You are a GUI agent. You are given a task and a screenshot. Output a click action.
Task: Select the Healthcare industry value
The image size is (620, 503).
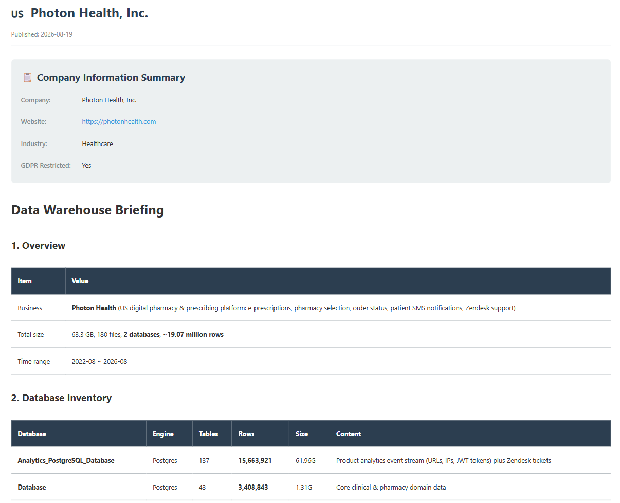[97, 144]
